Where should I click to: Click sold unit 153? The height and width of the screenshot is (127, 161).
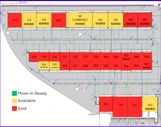pos(106,104)
